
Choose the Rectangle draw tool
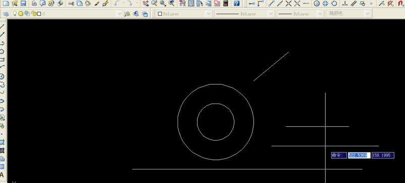click(x=2, y=60)
